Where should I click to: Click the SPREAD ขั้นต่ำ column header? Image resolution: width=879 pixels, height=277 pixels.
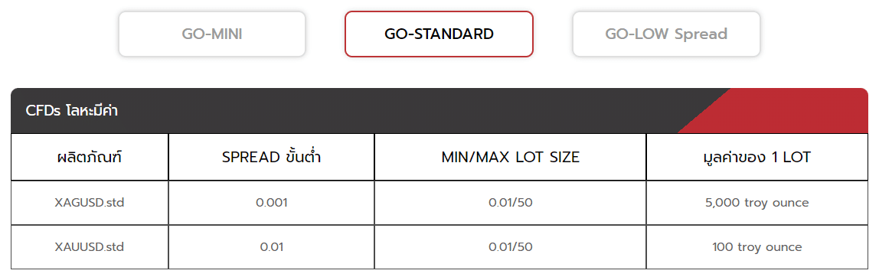click(x=271, y=157)
